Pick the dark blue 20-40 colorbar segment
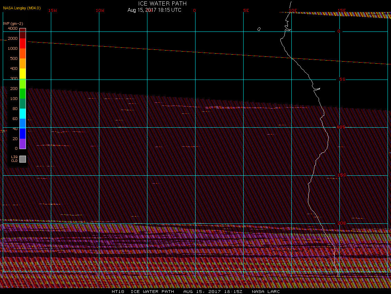Viewport: 391px width, 294px height. pyautogui.click(x=23, y=134)
